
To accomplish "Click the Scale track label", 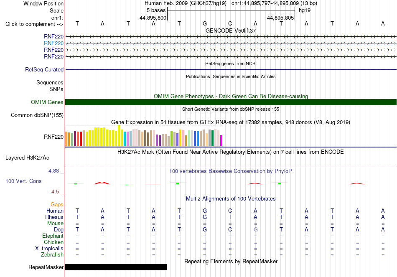I will tap(56, 10).
